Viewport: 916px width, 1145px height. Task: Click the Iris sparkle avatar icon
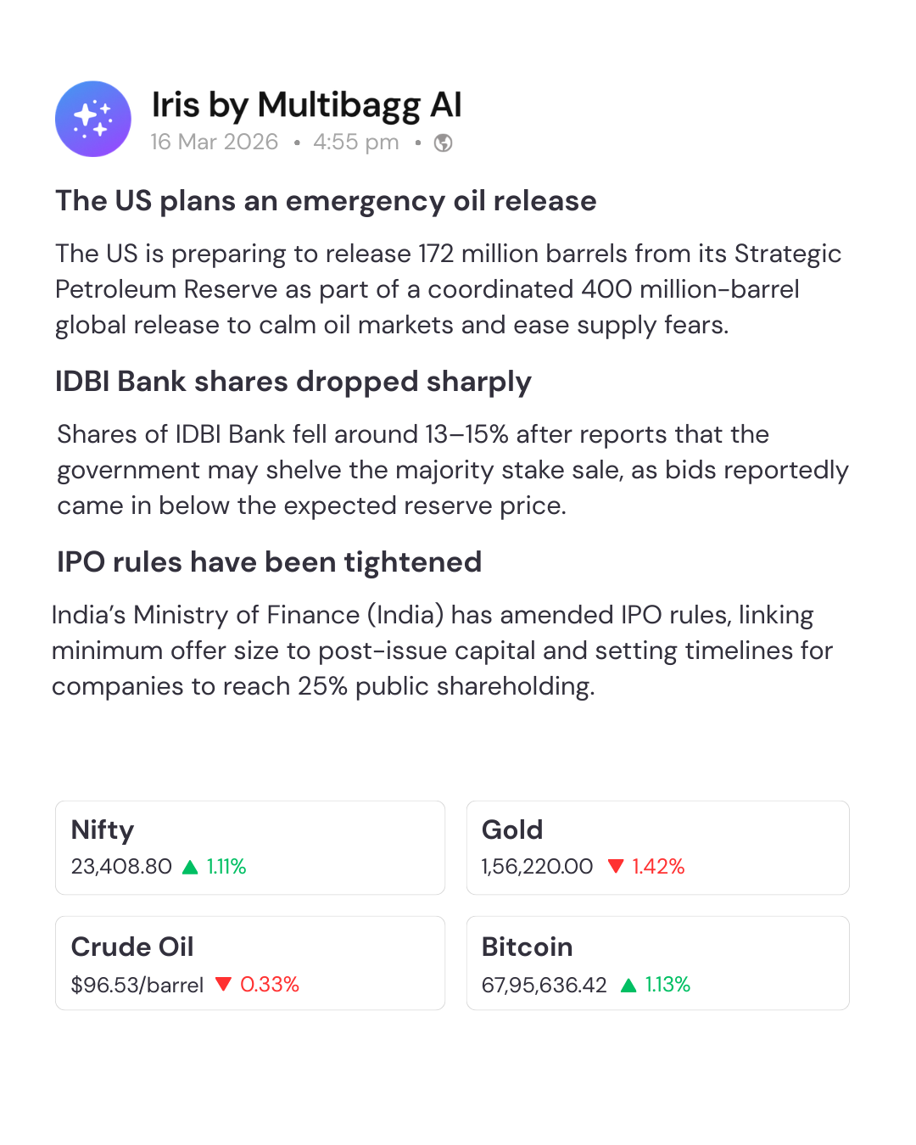point(93,119)
